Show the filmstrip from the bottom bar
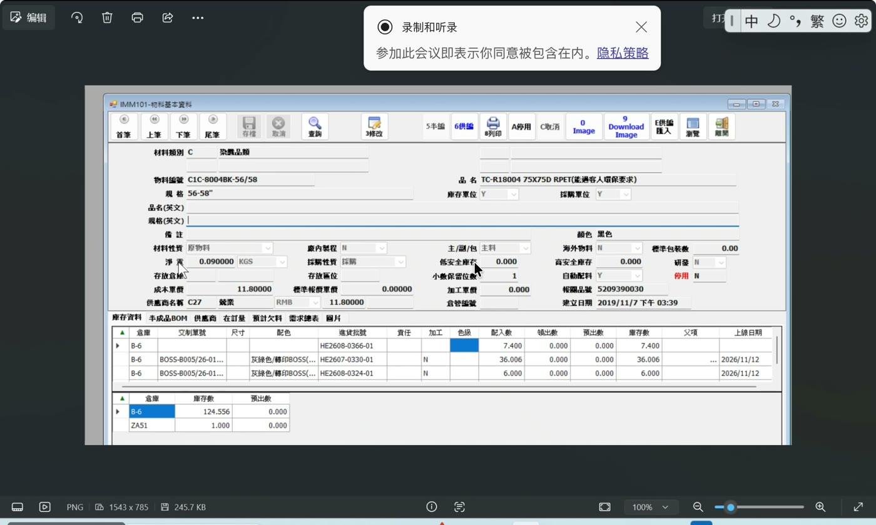This screenshot has height=525, width=876. pos(18,507)
